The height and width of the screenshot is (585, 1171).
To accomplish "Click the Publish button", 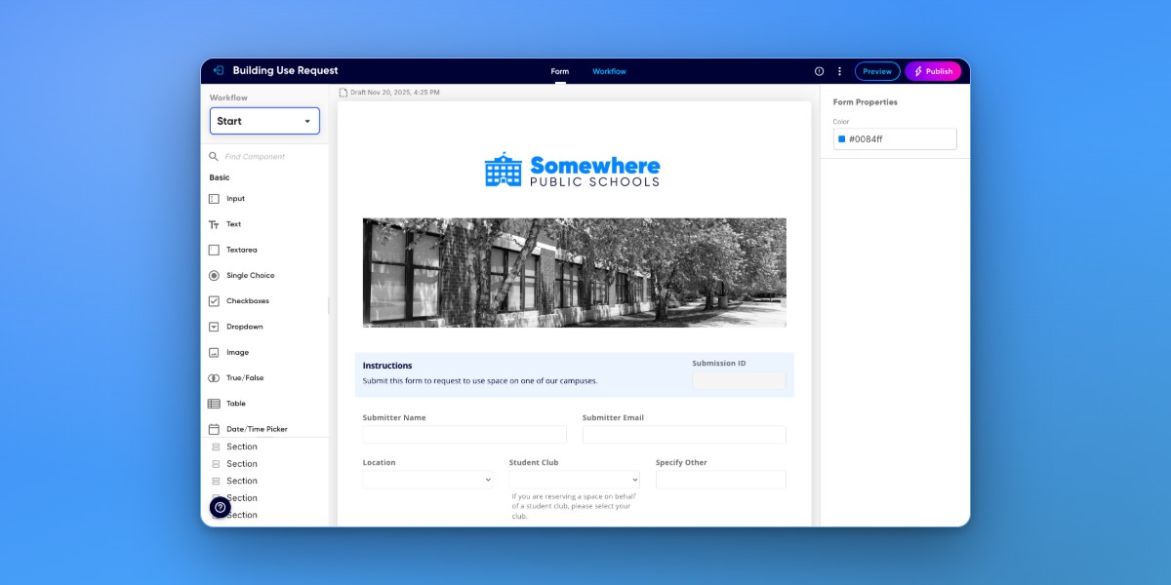I will [933, 71].
